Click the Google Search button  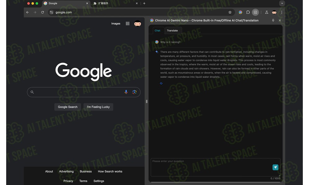click(68, 107)
